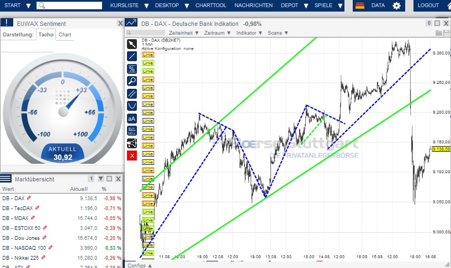
Task: Open the START dropdown menu
Action: (28, 6)
